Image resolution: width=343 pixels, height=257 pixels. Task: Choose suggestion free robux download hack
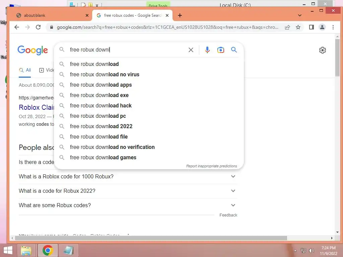point(149,105)
